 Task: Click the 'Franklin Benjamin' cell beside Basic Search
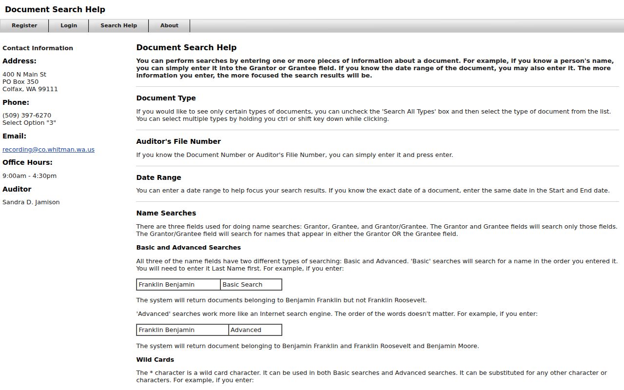[178, 285]
